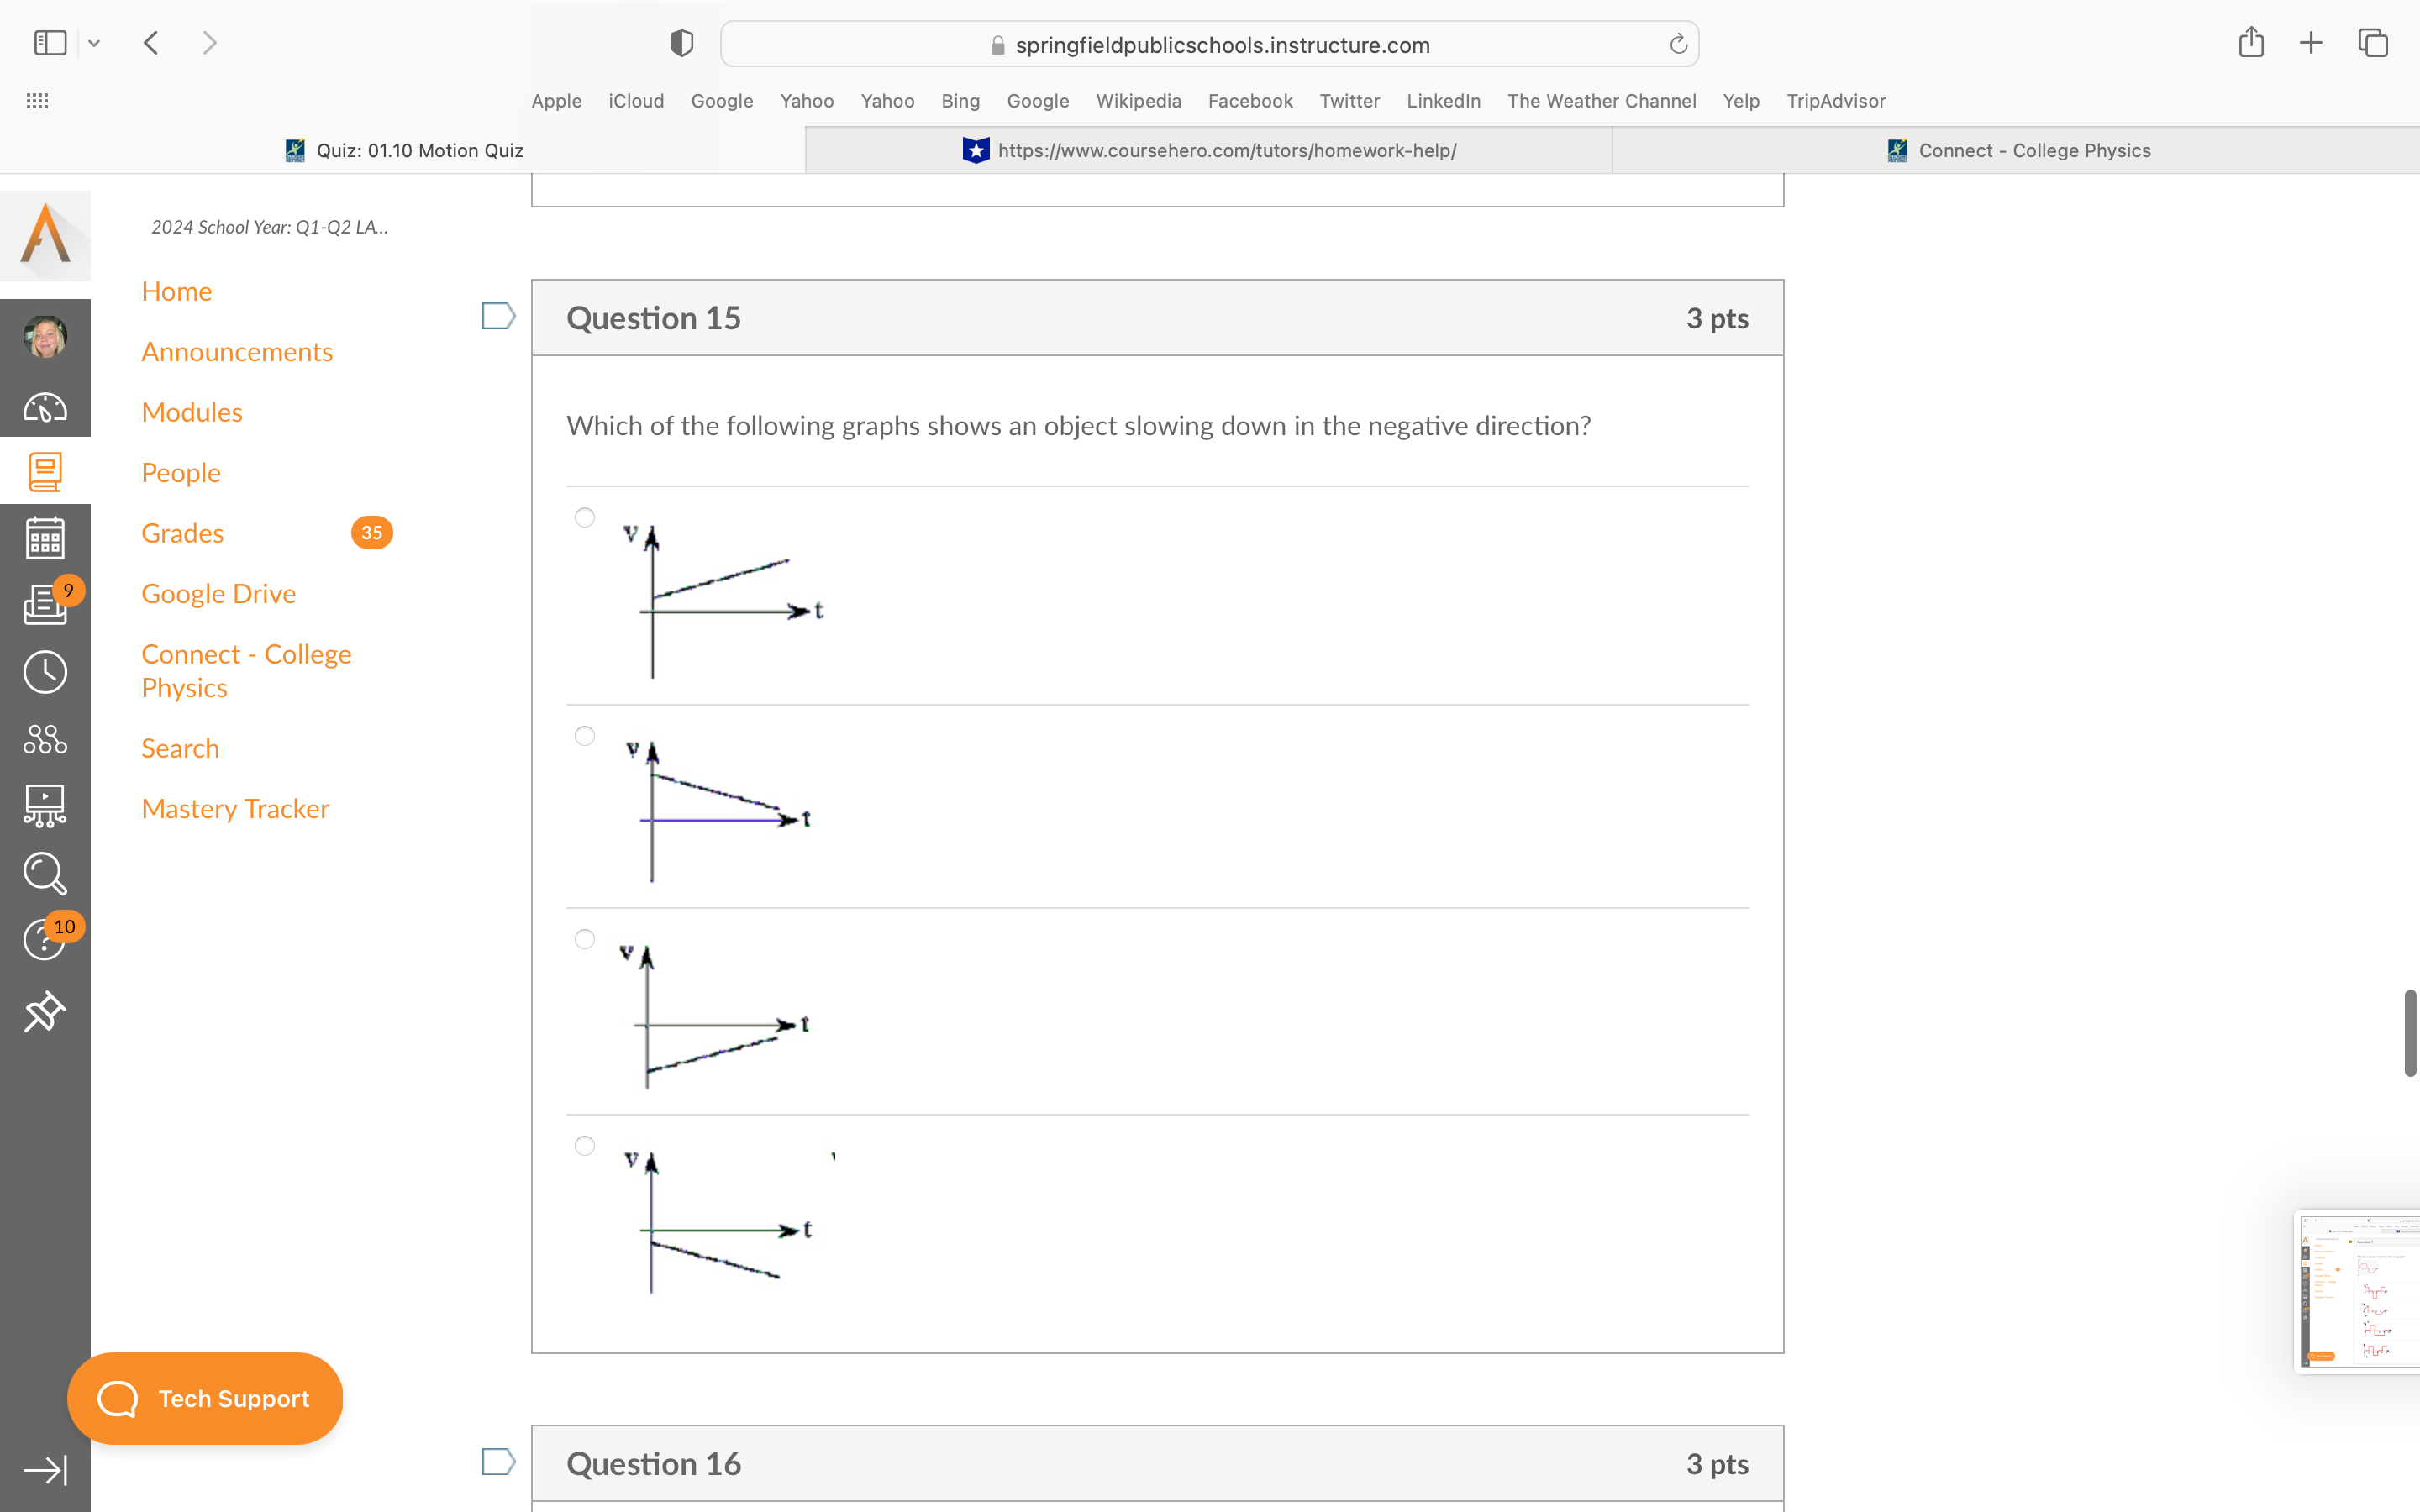Choose the second answer for Question 15
Viewport: 2420px width, 1512px height.
click(x=584, y=735)
